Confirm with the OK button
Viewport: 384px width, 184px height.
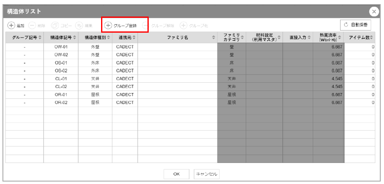[x=176, y=174]
